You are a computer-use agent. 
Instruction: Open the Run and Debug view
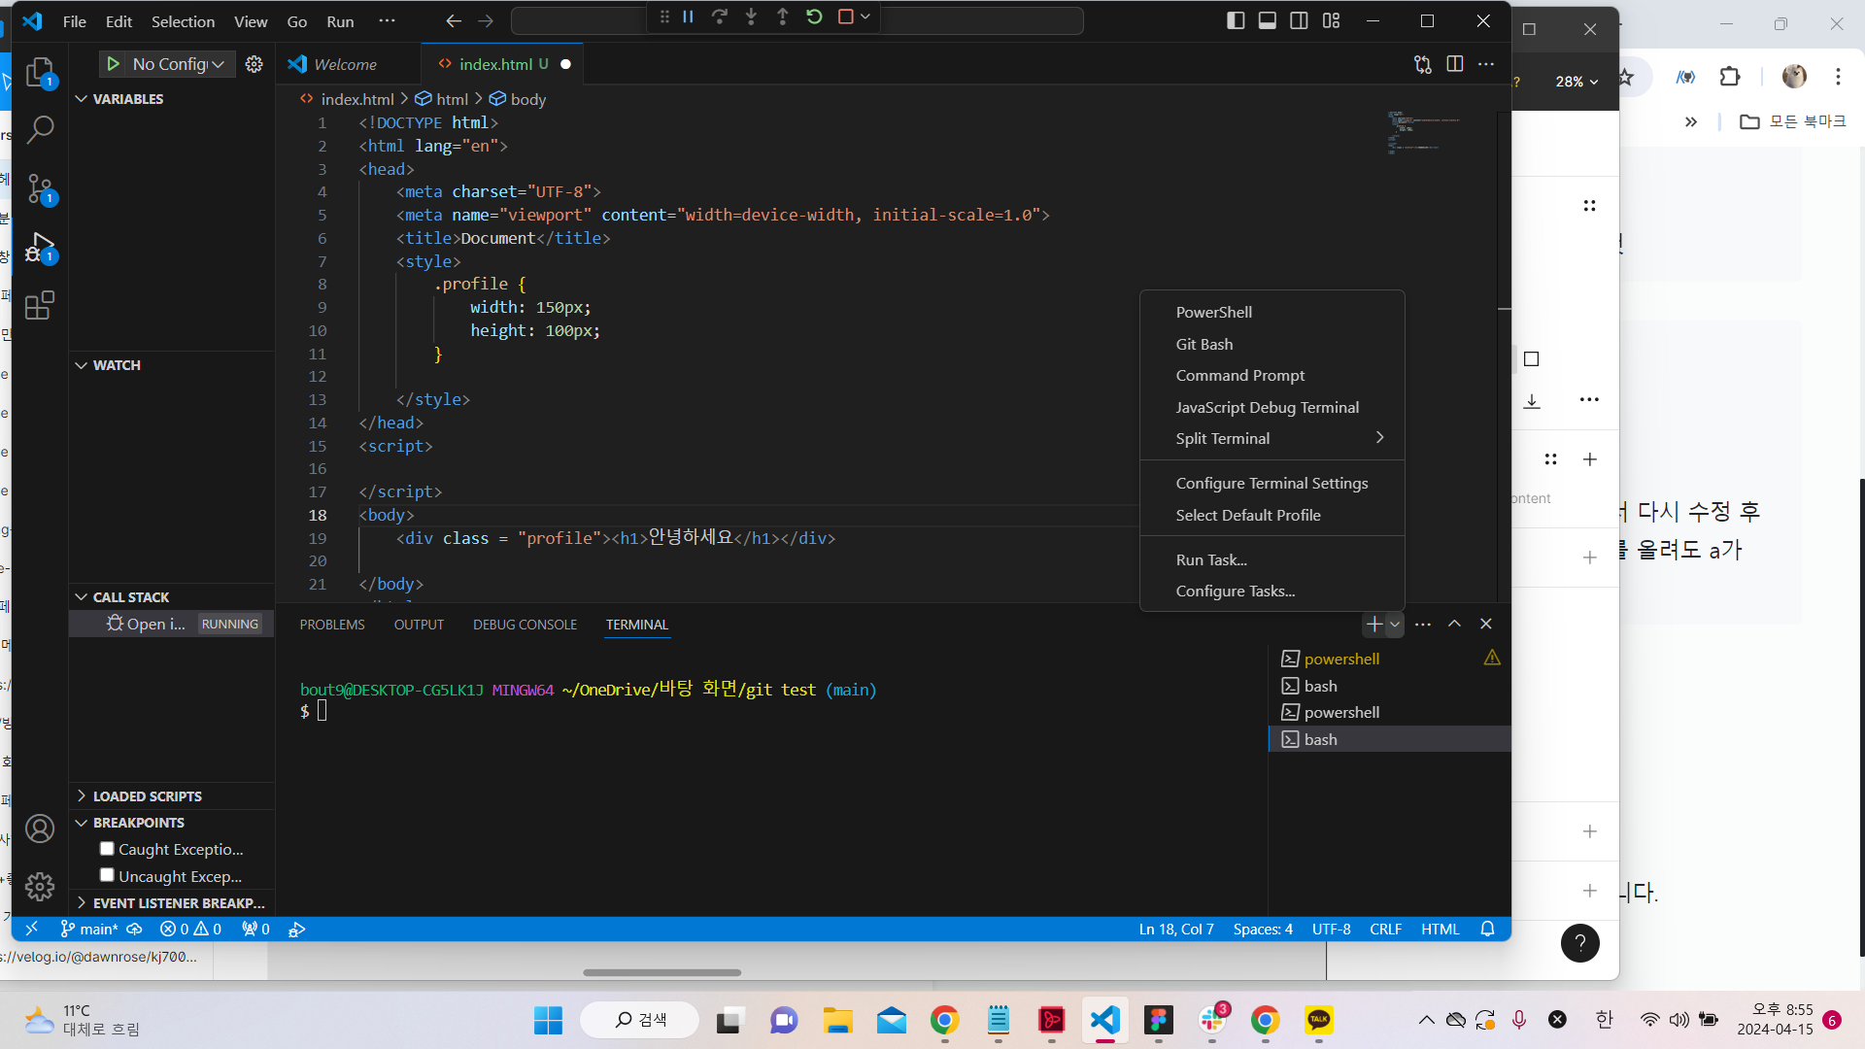tap(40, 246)
